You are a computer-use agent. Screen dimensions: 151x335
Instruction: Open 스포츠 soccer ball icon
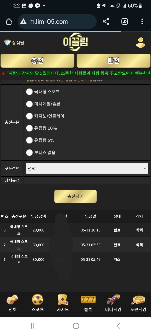(x=37, y=303)
